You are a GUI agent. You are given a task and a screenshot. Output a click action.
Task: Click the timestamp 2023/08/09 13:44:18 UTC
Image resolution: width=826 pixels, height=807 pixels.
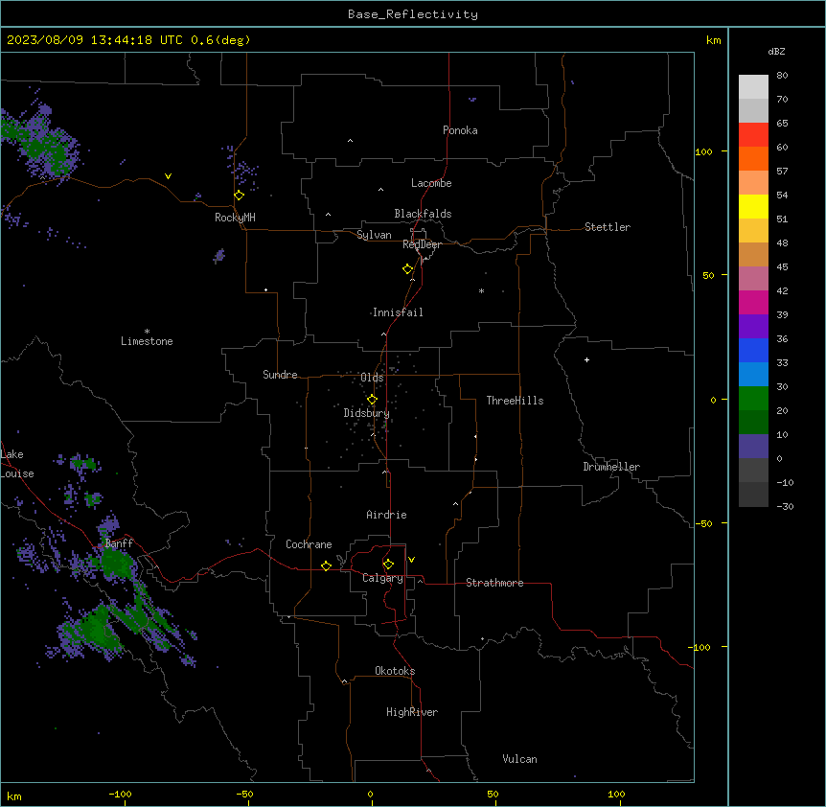(x=95, y=40)
